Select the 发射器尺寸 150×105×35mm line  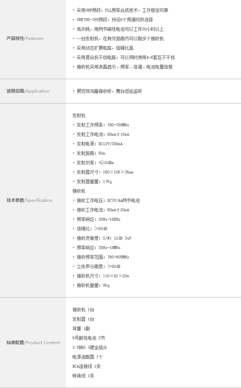pos(105,172)
